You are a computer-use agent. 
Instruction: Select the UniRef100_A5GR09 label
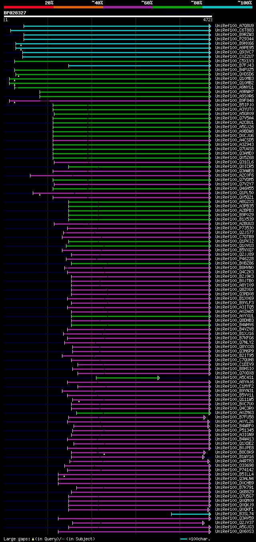pyautogui.click(x=234, y=114)
